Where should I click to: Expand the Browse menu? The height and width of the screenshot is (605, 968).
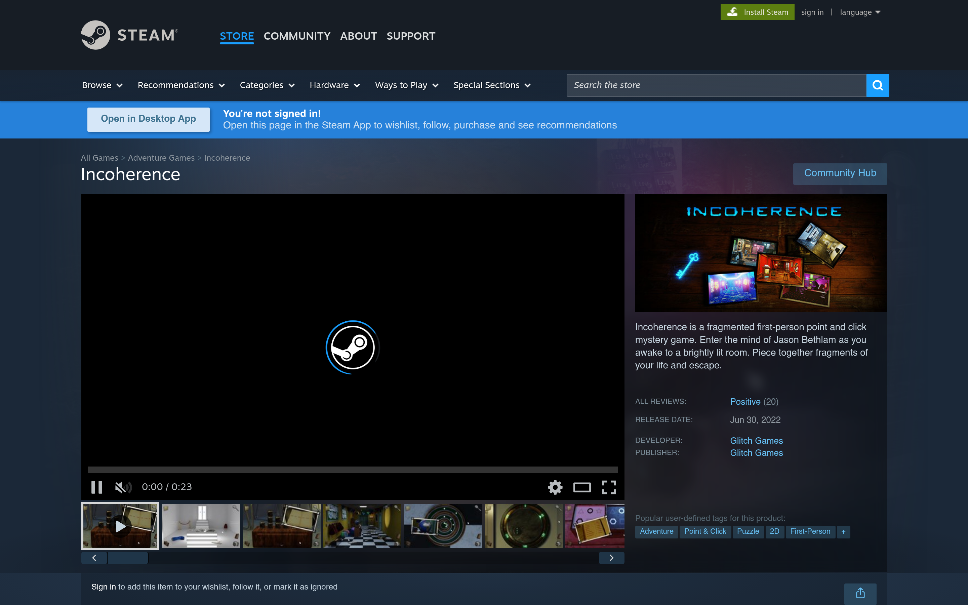click(x=102, y=85)
